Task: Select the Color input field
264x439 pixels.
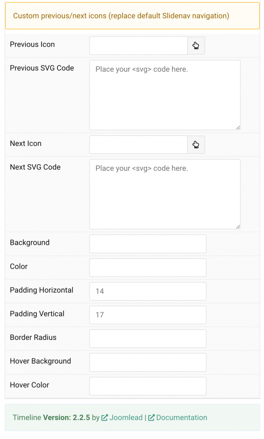Action: [147, 268]
